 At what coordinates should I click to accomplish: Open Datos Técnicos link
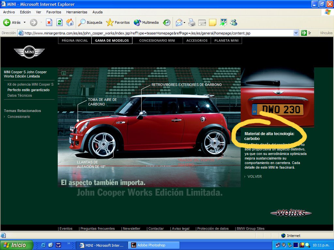(x=20, y=95)
